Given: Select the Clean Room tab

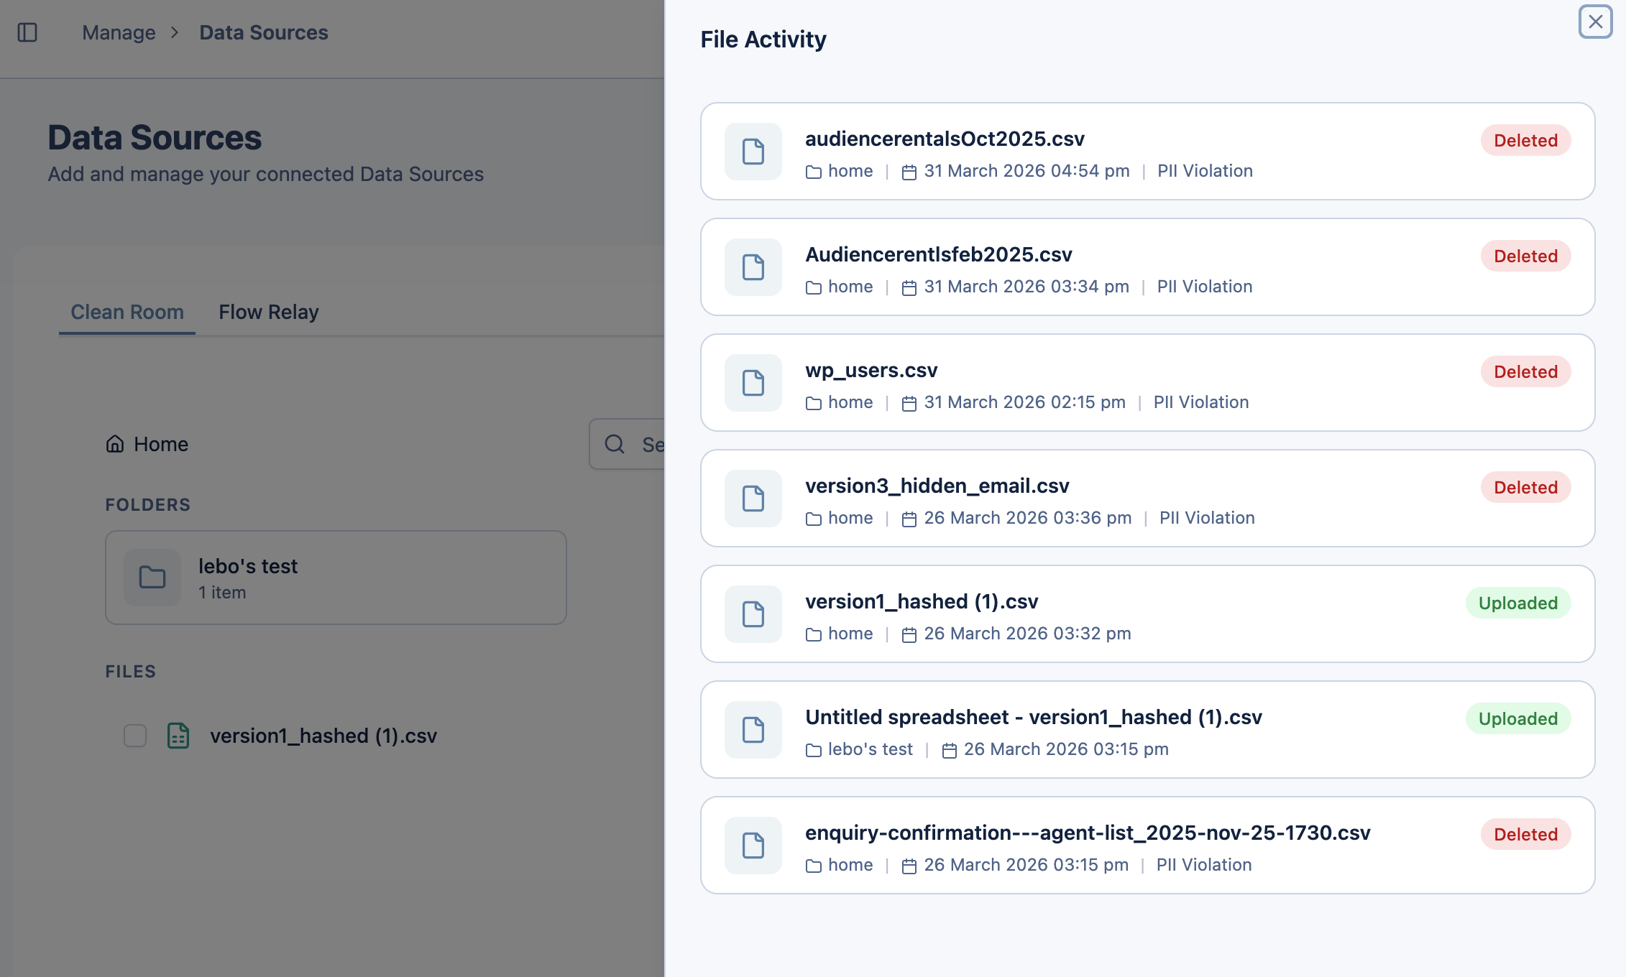Looking at the screenshot, I should click(127, 312).
